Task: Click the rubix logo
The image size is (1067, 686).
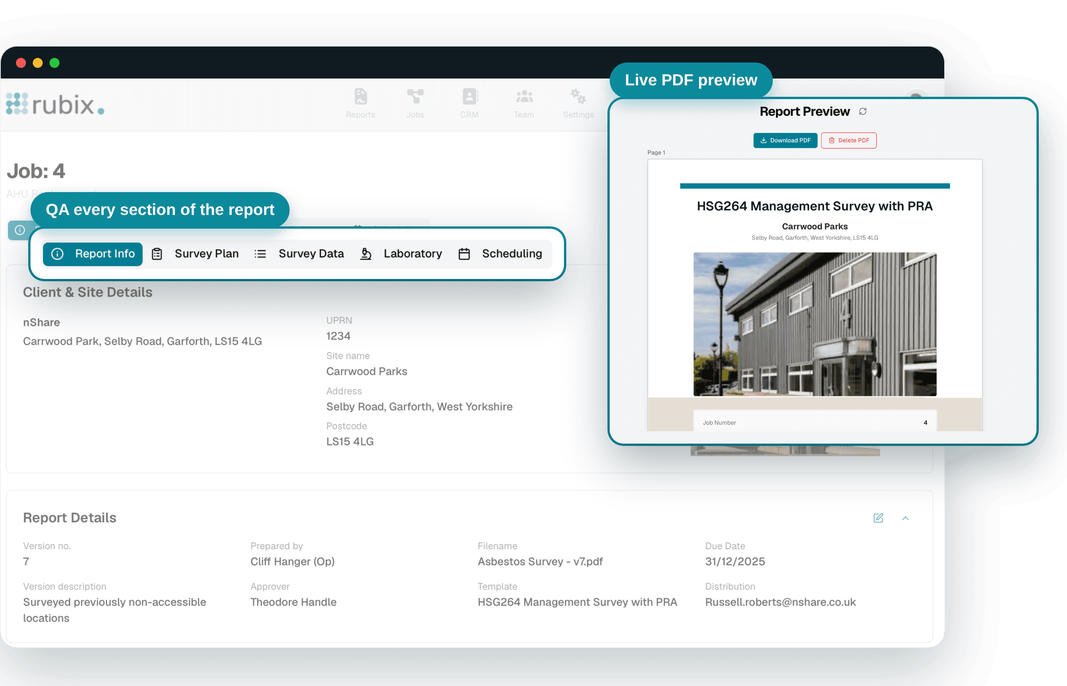Action: pos(55,104)
